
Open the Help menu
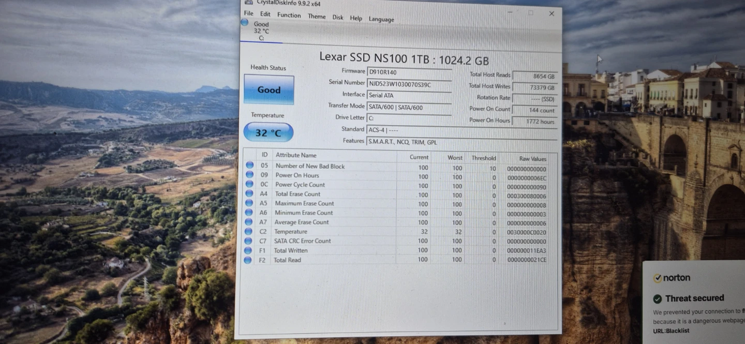point(356,18)
